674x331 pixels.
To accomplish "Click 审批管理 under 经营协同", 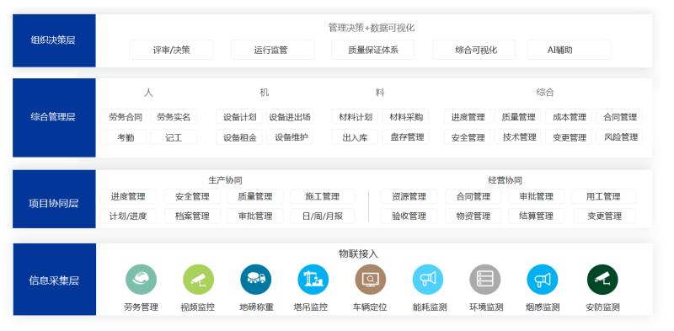I will point(536,196).
